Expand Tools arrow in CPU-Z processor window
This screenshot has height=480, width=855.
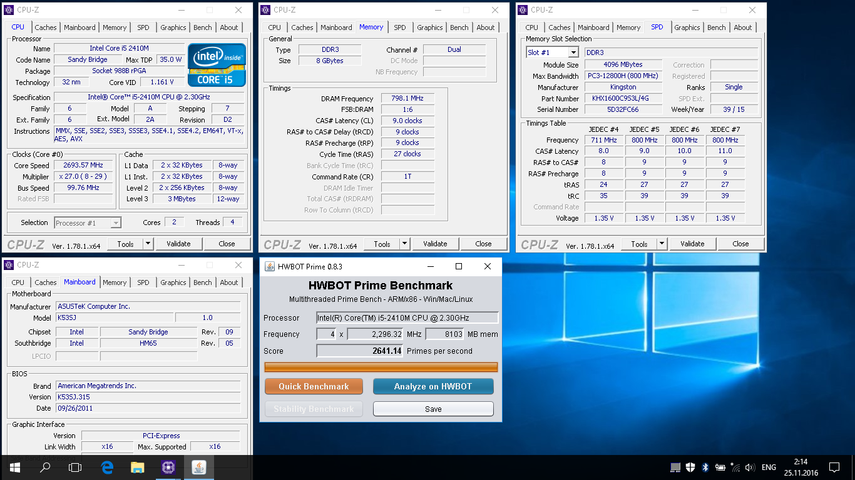coord(148,244)
